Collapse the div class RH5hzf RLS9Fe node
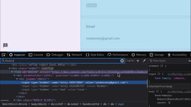This screenshot has height=107, width=191. [15, 100]
